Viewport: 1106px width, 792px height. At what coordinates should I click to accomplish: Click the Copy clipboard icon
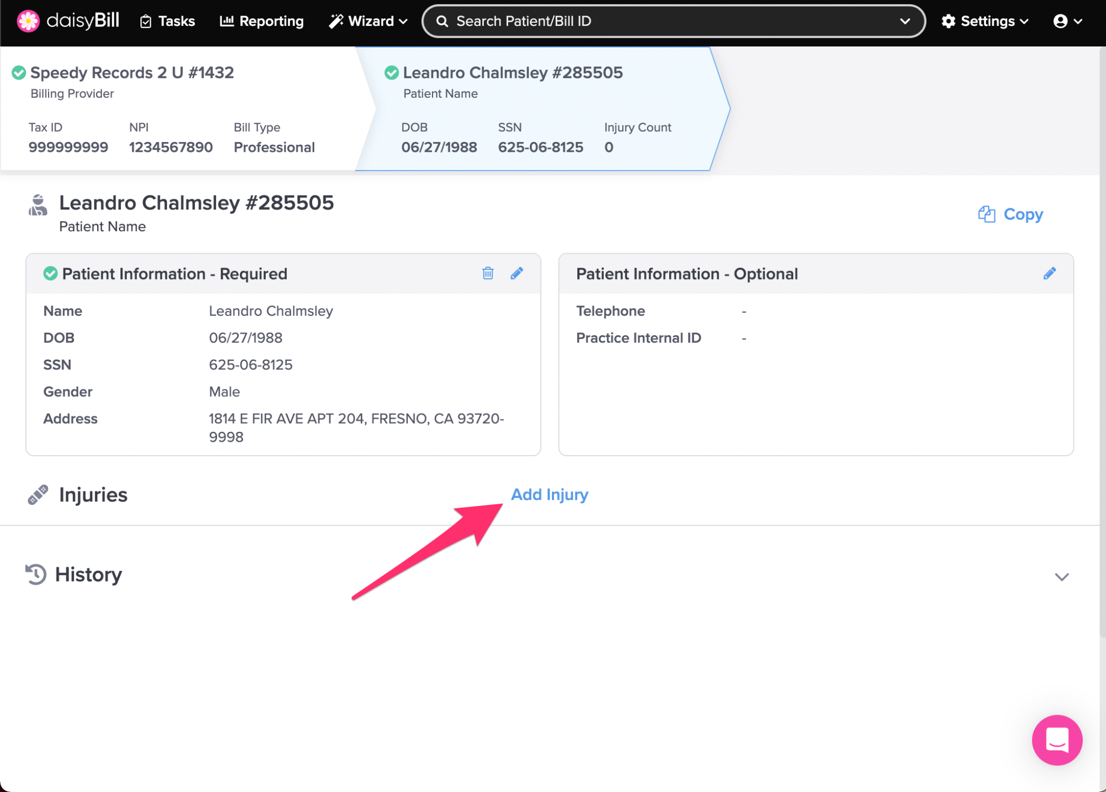(x=986, y=214)
